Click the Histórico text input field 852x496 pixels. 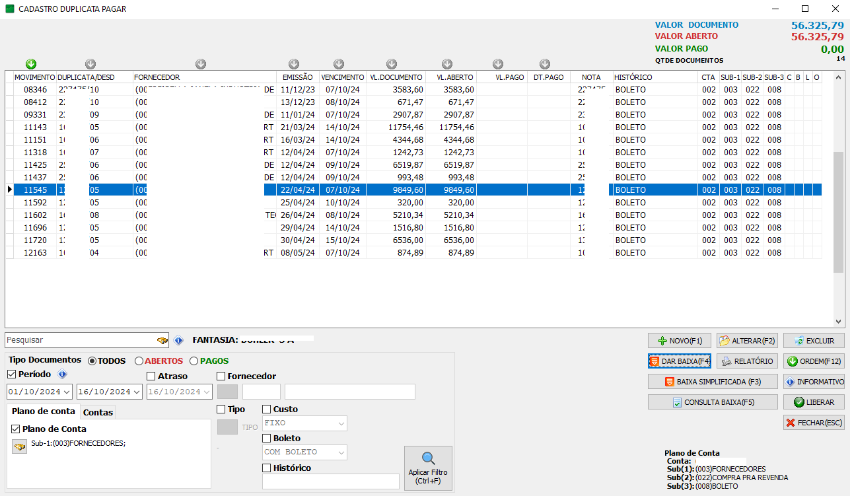tap(330, 481)
